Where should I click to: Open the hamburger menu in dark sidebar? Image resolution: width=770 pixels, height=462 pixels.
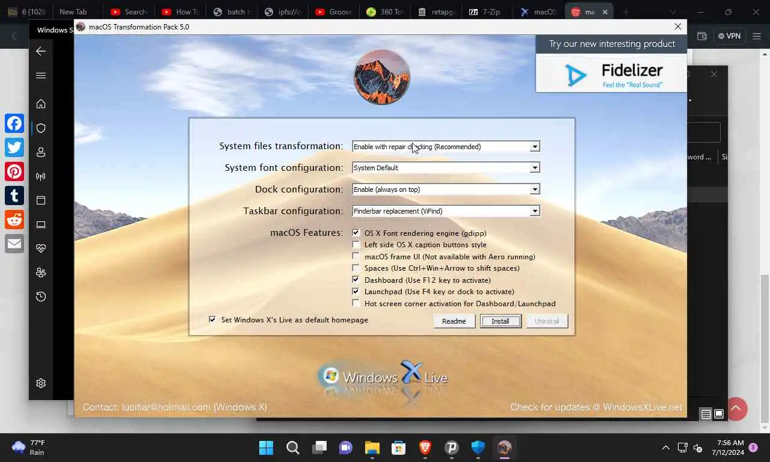coord(41,75)
